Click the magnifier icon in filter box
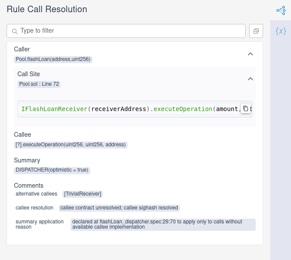Image resolution: width=291 pixels, height=260 pixels. click(15, 31)
